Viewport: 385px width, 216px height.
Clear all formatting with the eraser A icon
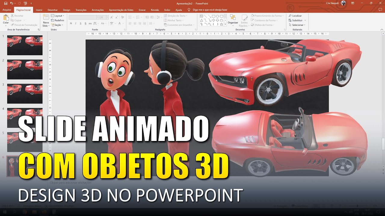pos(122,17)
